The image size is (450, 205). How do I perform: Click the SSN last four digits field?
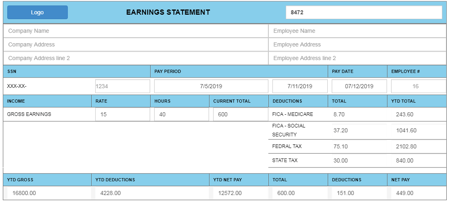click(122, 86)
